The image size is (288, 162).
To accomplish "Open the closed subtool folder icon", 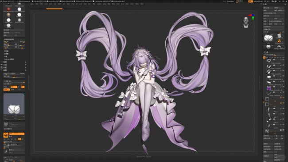I will (267, 99).
